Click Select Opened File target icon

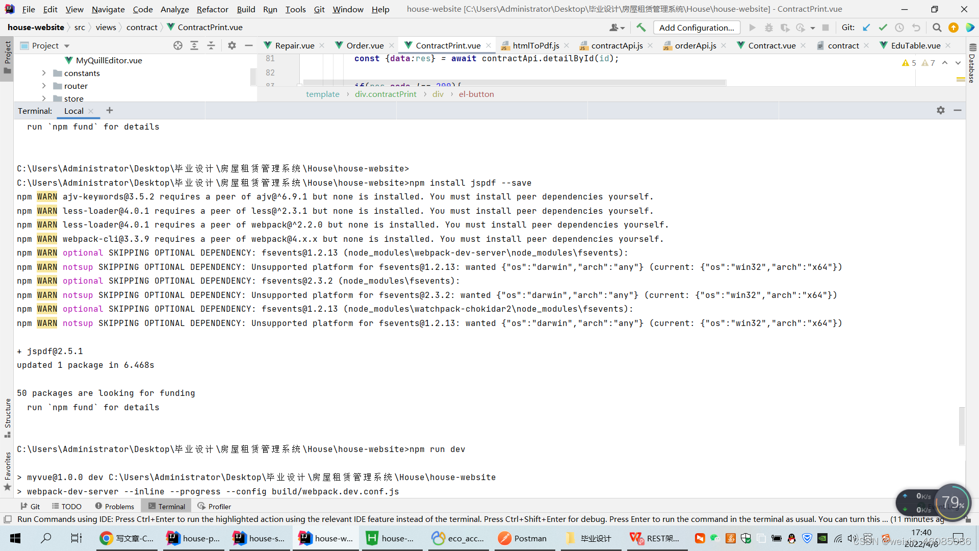coord(177,45)
